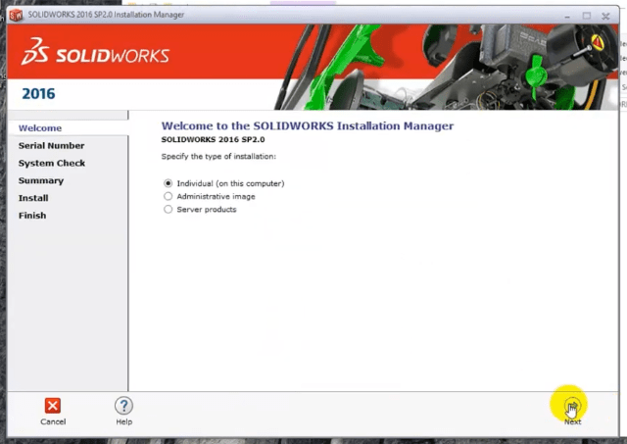
Task: Jump to the Install step
Action: tap(33, 198)
